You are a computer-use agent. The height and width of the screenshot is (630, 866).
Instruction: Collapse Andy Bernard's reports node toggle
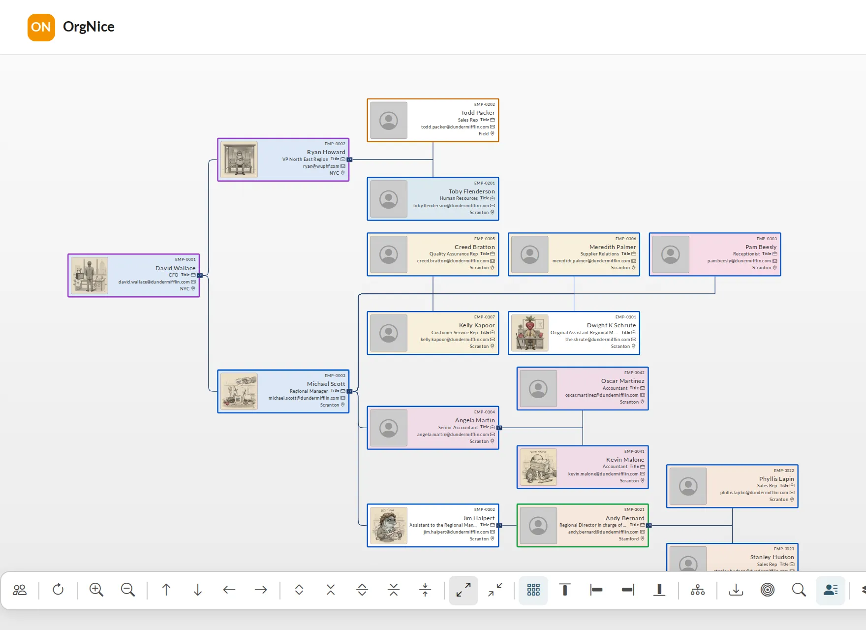tap(649, 526)
